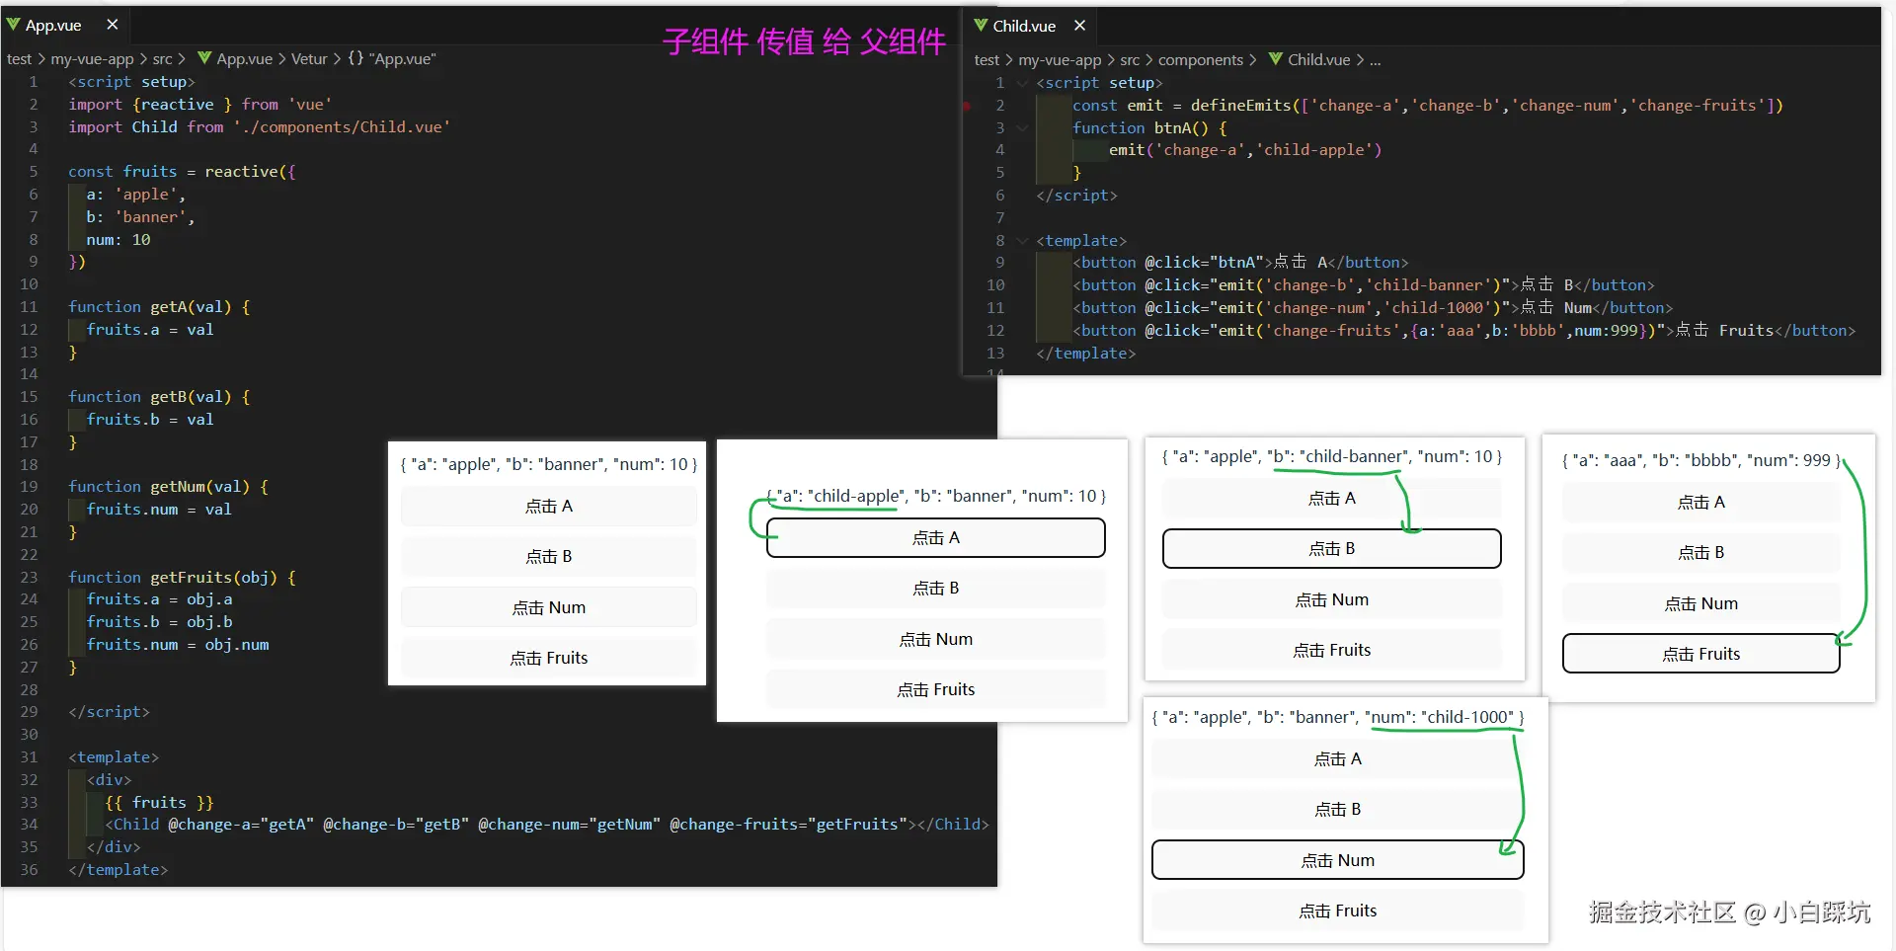Click line number 34 in the App.vue gutter
This screenshot has width=1896, height=951.
pos(29,825)
